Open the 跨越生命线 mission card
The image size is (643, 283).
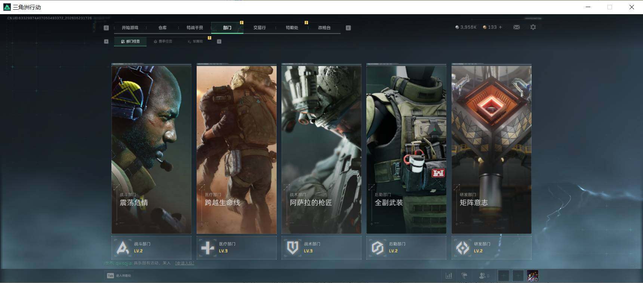[237, 149]
